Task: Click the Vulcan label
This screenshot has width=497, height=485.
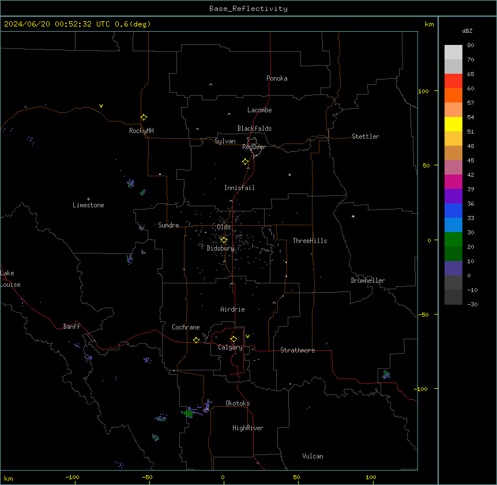Action: pos(312,456)
